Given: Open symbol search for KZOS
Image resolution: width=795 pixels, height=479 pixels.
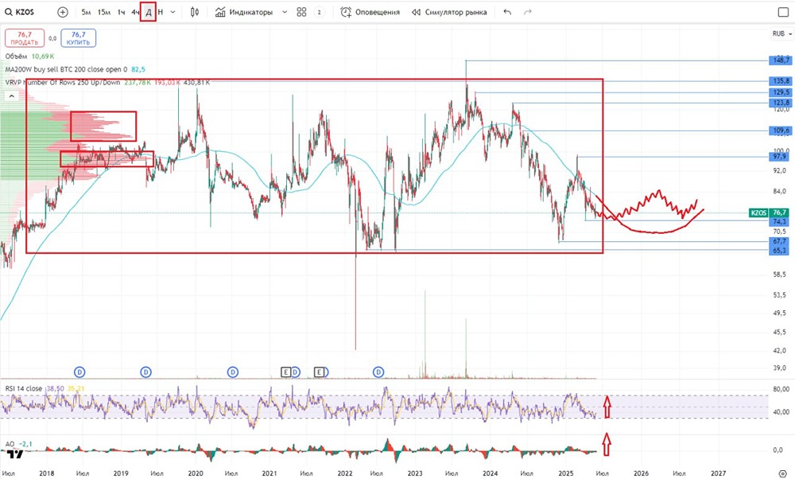Looking at the screenshot, I should click(x=21, y=12).
